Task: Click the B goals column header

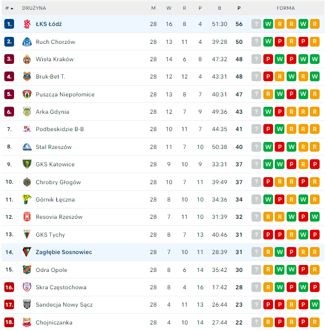Action: 220,8
